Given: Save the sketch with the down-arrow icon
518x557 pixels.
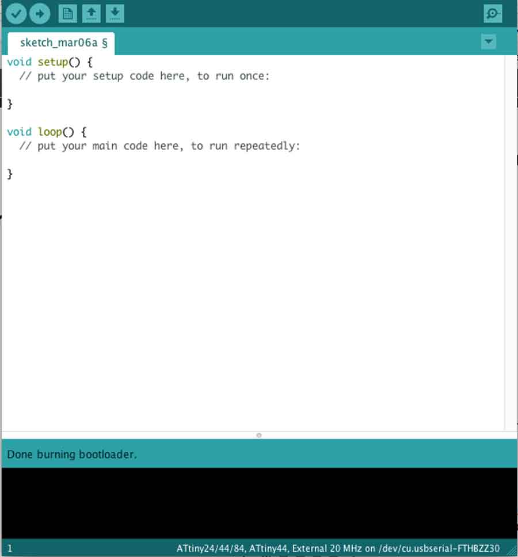Looking at the screenshot, I should [115, 14].
